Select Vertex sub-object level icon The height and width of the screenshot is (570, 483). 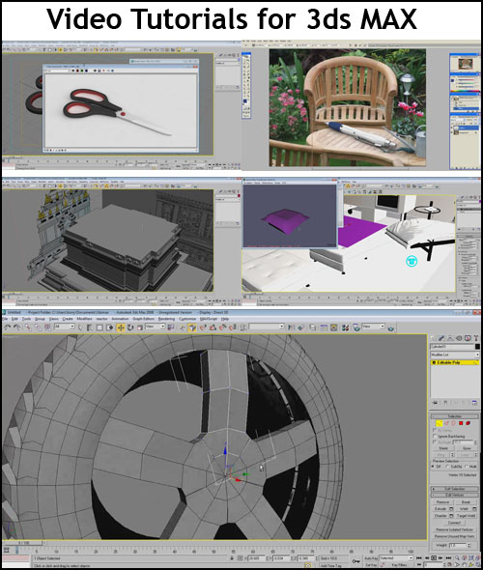click(440, 423)
